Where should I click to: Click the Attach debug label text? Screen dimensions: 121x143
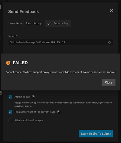[22, 97]
